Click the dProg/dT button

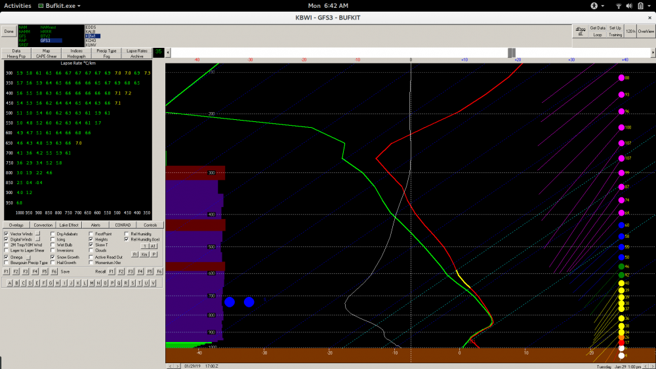(580, 31)
